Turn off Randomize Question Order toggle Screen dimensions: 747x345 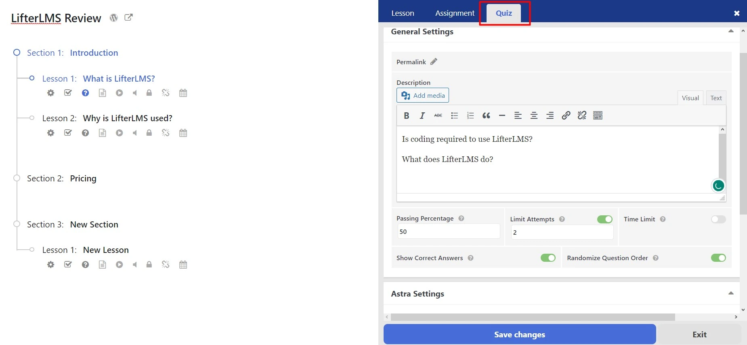point(718,258)
